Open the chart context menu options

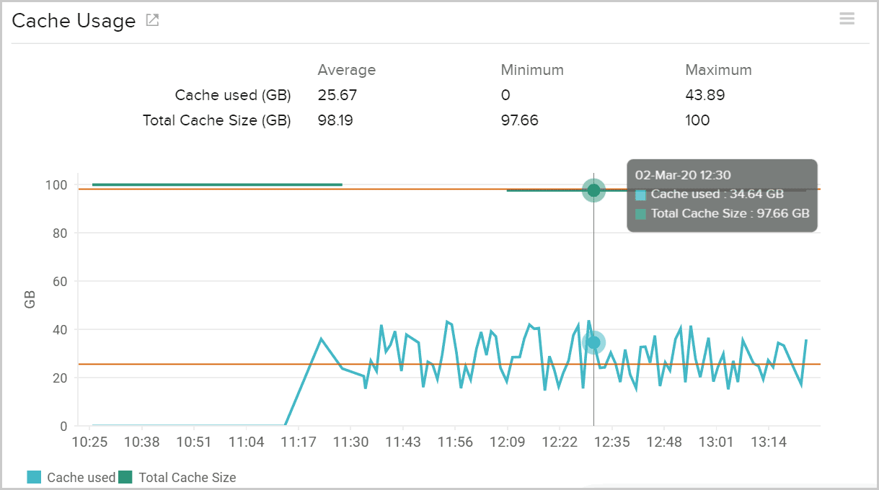(x=847, y=18)
